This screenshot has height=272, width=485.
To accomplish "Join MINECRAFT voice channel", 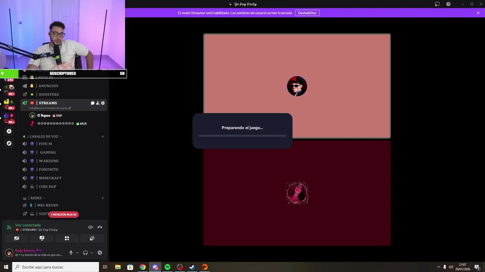I will pos(64,178).
